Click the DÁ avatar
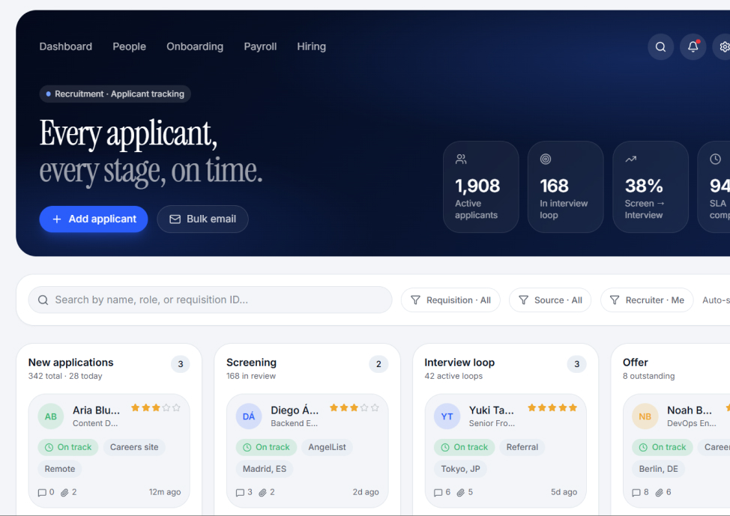Screen dimensions: 730x516 249,416
